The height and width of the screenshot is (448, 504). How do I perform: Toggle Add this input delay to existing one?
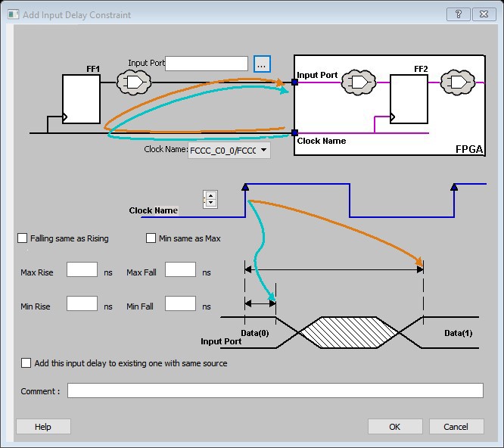(x=27, y=363)
